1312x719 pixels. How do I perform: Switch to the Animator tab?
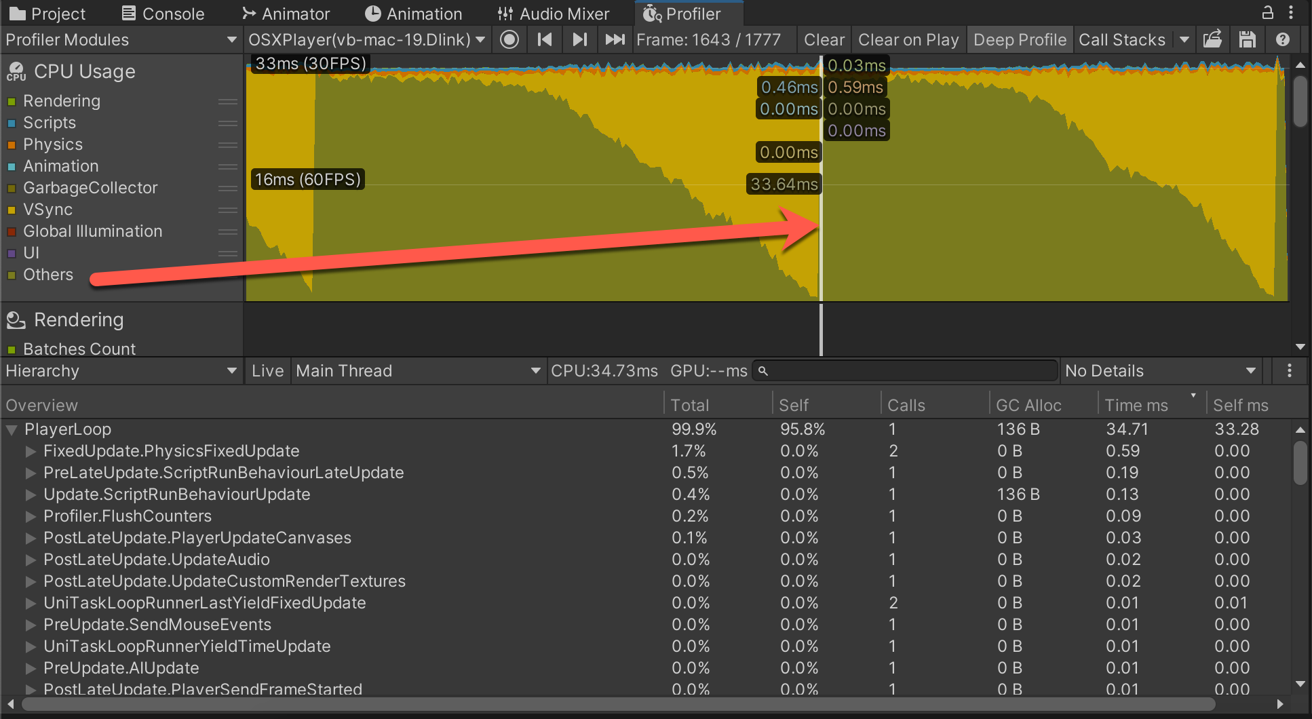[286, 14]
